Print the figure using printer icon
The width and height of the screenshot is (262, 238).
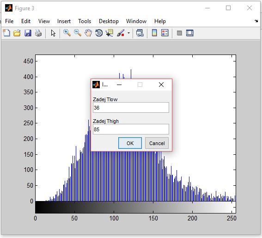(38, 33)
